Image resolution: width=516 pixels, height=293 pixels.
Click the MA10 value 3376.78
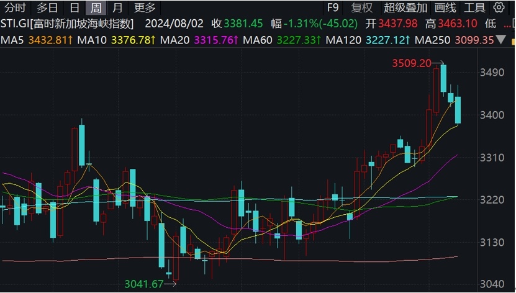pyautogui.click(x=130, y=40)
